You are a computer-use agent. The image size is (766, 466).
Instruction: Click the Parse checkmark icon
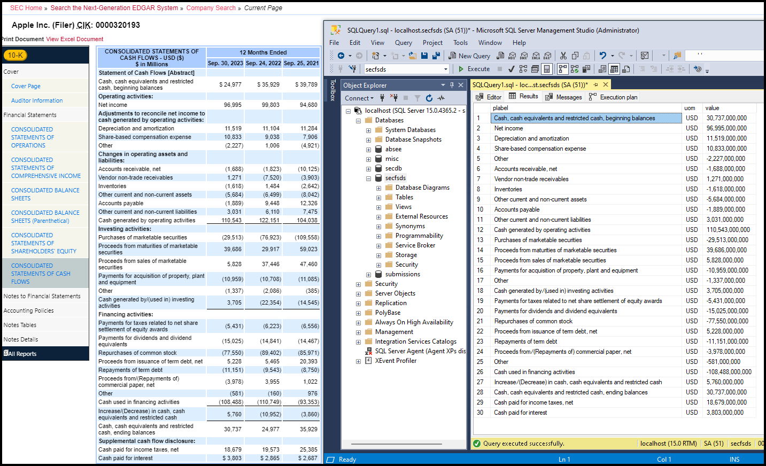512,69
